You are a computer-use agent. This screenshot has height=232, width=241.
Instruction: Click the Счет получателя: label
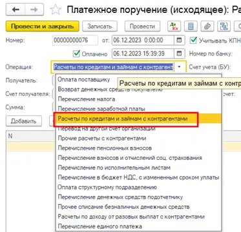[28, 94]
